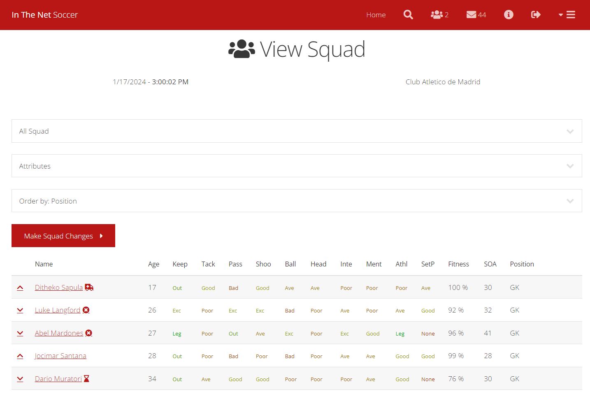Expand the All Squad dropdown

[297, 131]
